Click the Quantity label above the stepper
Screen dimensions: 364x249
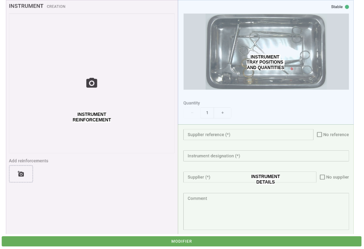point(192,103)
